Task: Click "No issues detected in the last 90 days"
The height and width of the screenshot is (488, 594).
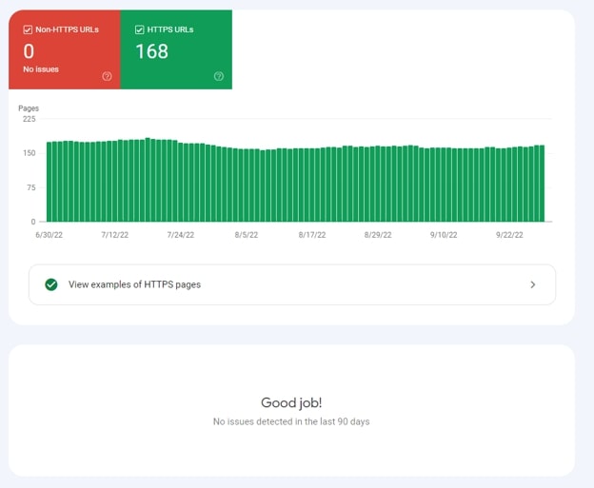Action: click(291, 421)
